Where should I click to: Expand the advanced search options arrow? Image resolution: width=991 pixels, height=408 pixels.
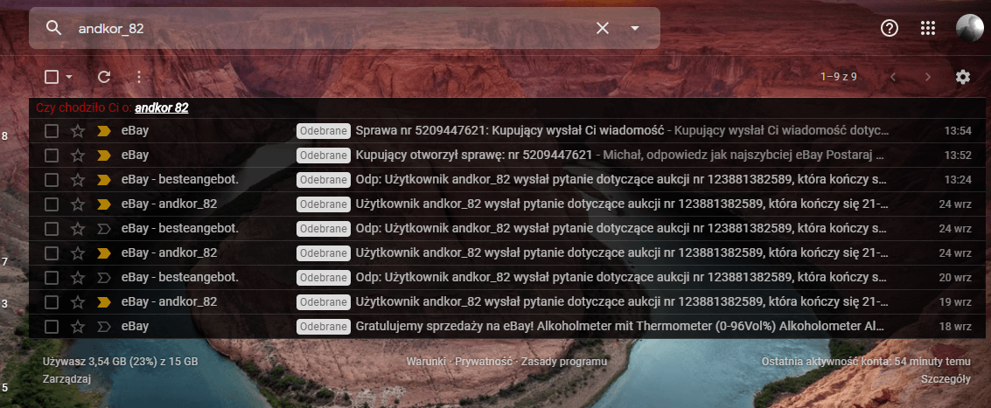(x=635, y=28)
